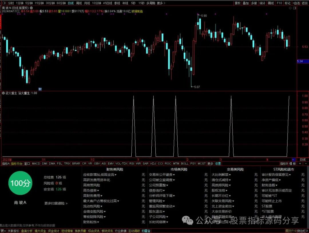
Task: Expand 北上资金卖出 risk item
Action: [223, 206]
